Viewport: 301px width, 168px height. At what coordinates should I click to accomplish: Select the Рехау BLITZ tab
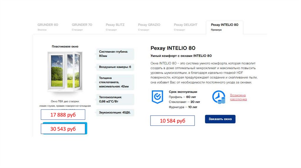click(115, 27)
